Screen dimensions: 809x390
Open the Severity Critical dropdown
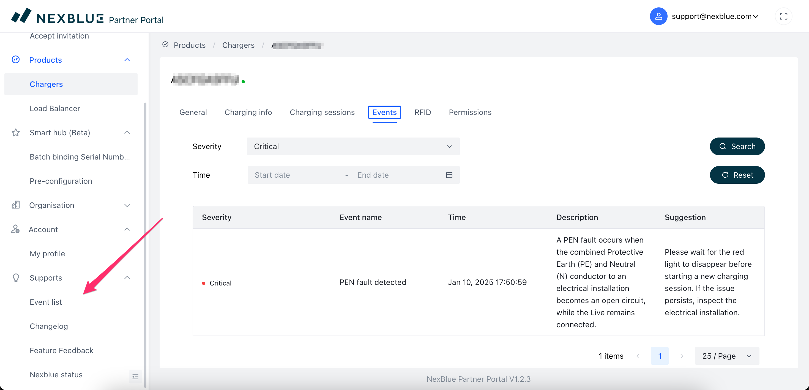point(353,146)
